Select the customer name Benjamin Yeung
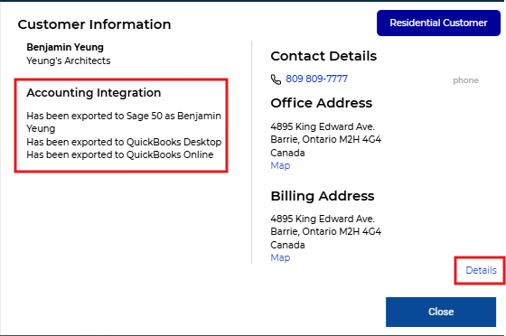 click(65, 47)
